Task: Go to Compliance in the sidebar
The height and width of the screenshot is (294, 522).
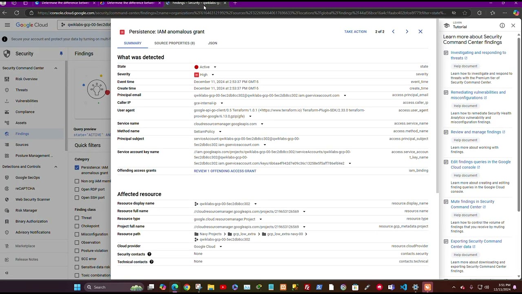Action: [x=25, y=112]
